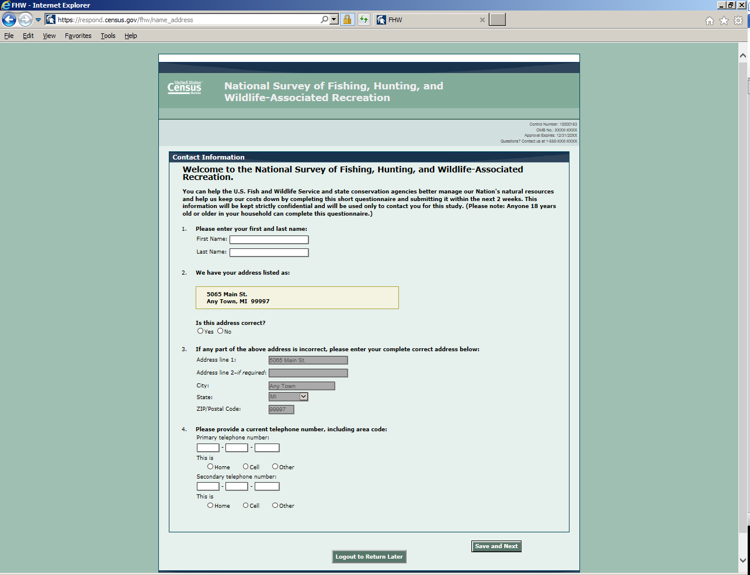Mark primary phone as Cell
This screenshot has width=750, height=575.
point(246,466)
